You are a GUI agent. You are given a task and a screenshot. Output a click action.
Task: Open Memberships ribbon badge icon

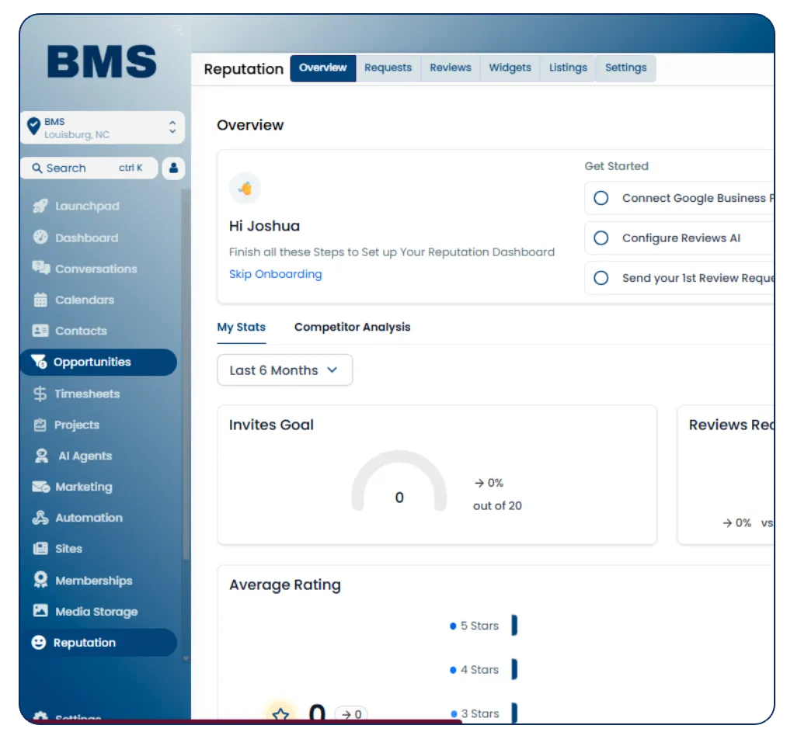pos(40,580)
